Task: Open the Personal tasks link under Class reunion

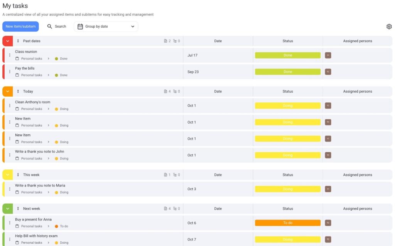Action: click(x=31, y=59)
